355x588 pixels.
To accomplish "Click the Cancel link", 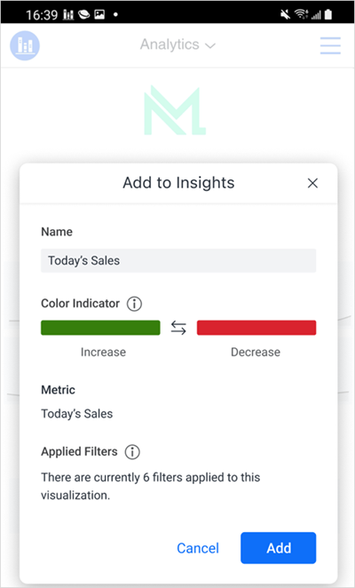I will point(198,548).
